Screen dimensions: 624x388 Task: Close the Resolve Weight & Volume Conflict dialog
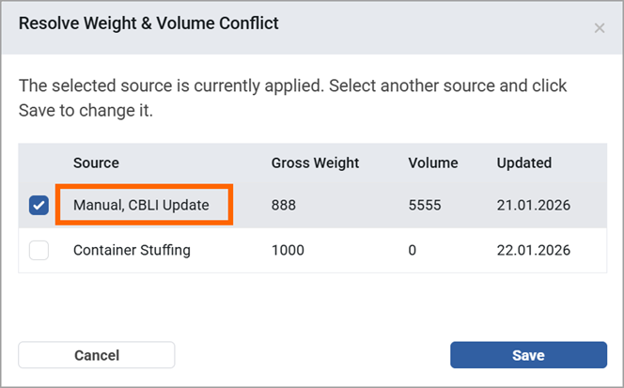(600, 28)
